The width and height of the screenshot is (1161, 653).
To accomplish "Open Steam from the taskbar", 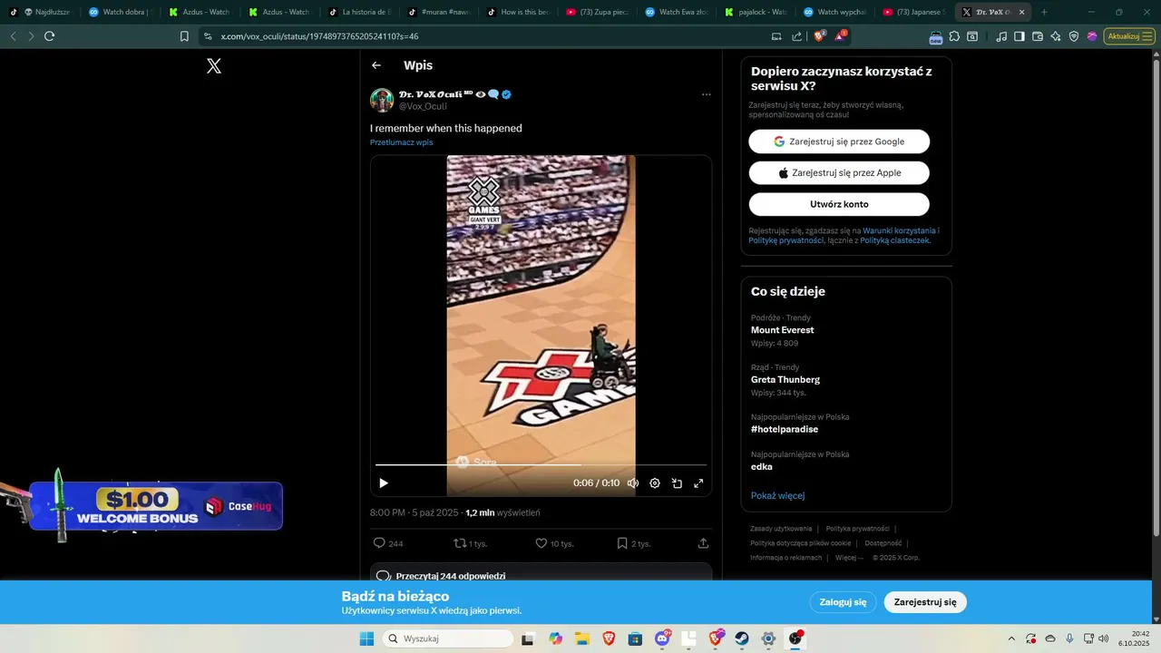I will (742, 638).
